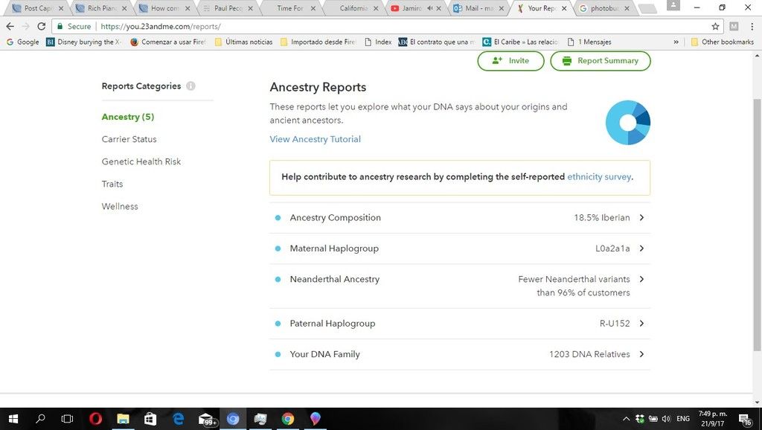762x430 pixels.
Task: Switch to the blue Chromium taskbar icon
Action: click(233, 418)
